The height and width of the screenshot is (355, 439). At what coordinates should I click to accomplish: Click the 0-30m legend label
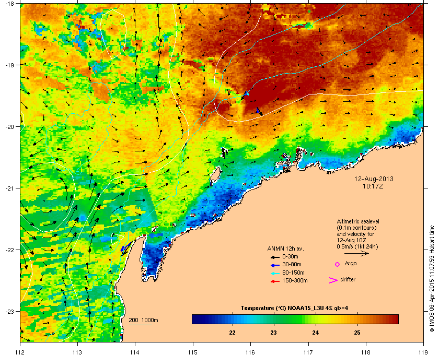tap(290, 256)
